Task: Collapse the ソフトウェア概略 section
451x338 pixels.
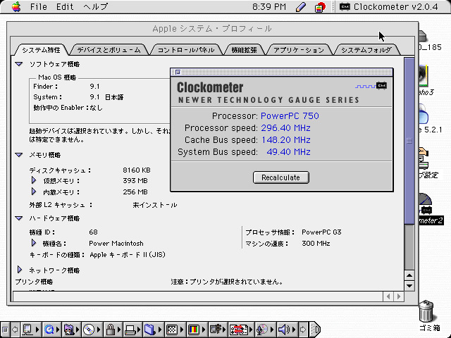Action: pyautogui.click(x=19, y=64)
